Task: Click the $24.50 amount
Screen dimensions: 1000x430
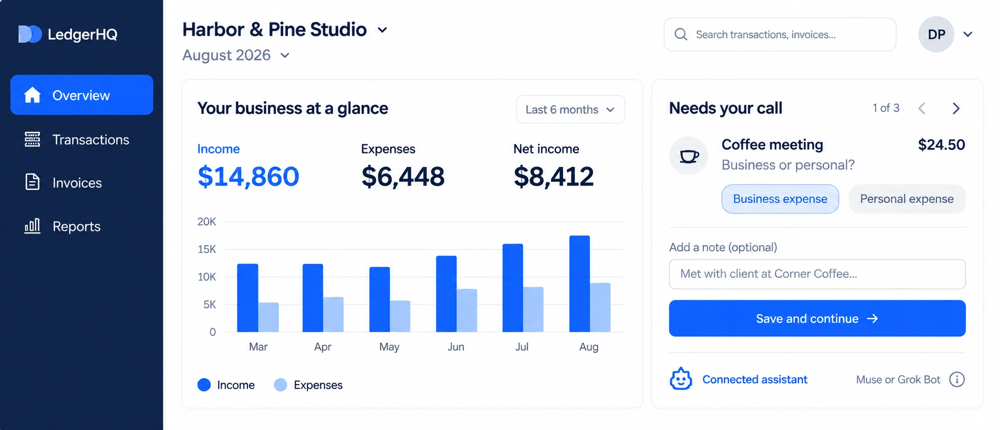Action: [x=941, y=145]
